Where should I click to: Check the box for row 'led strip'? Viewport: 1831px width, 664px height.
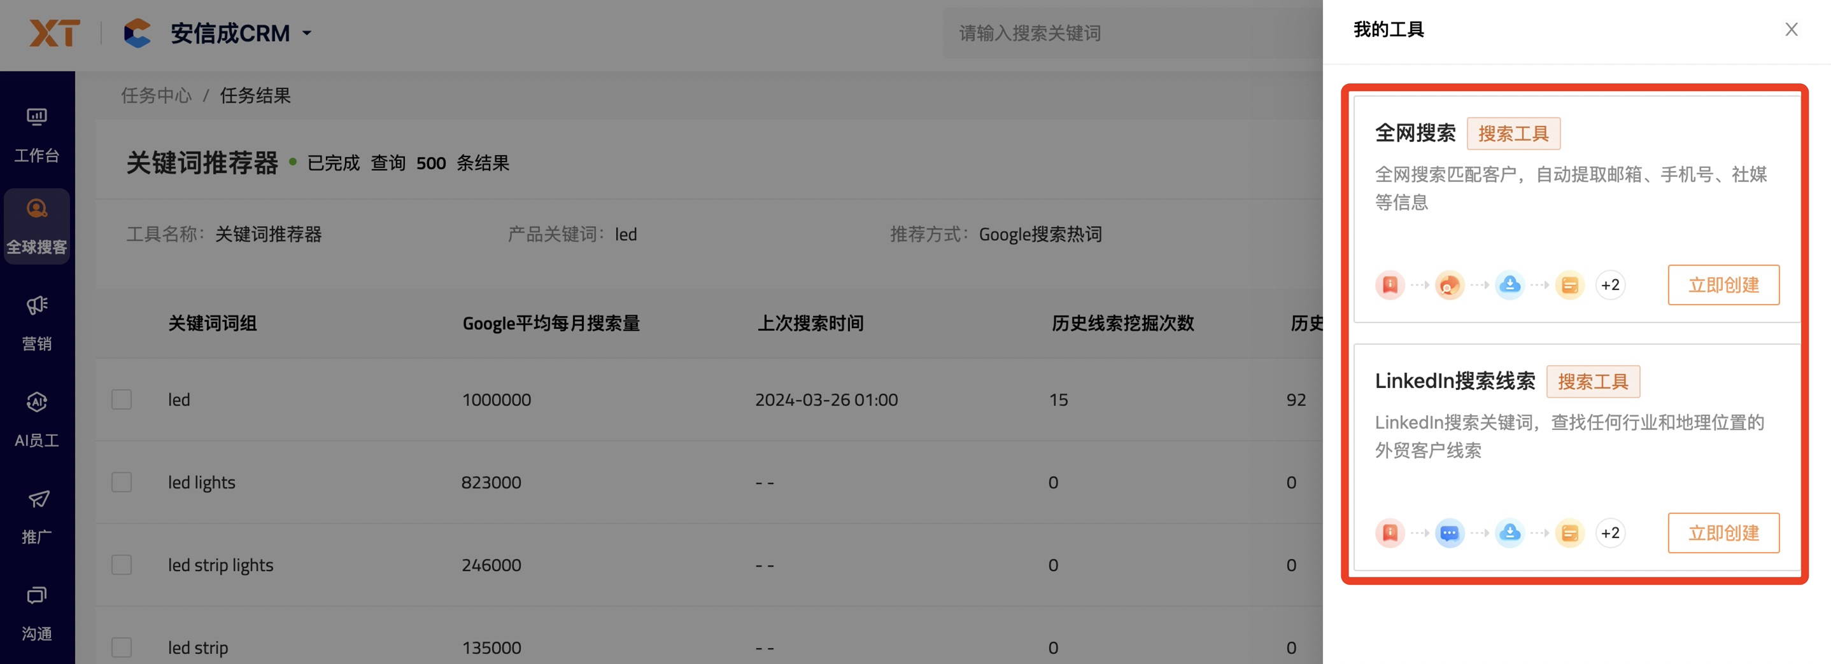[122, 647]
